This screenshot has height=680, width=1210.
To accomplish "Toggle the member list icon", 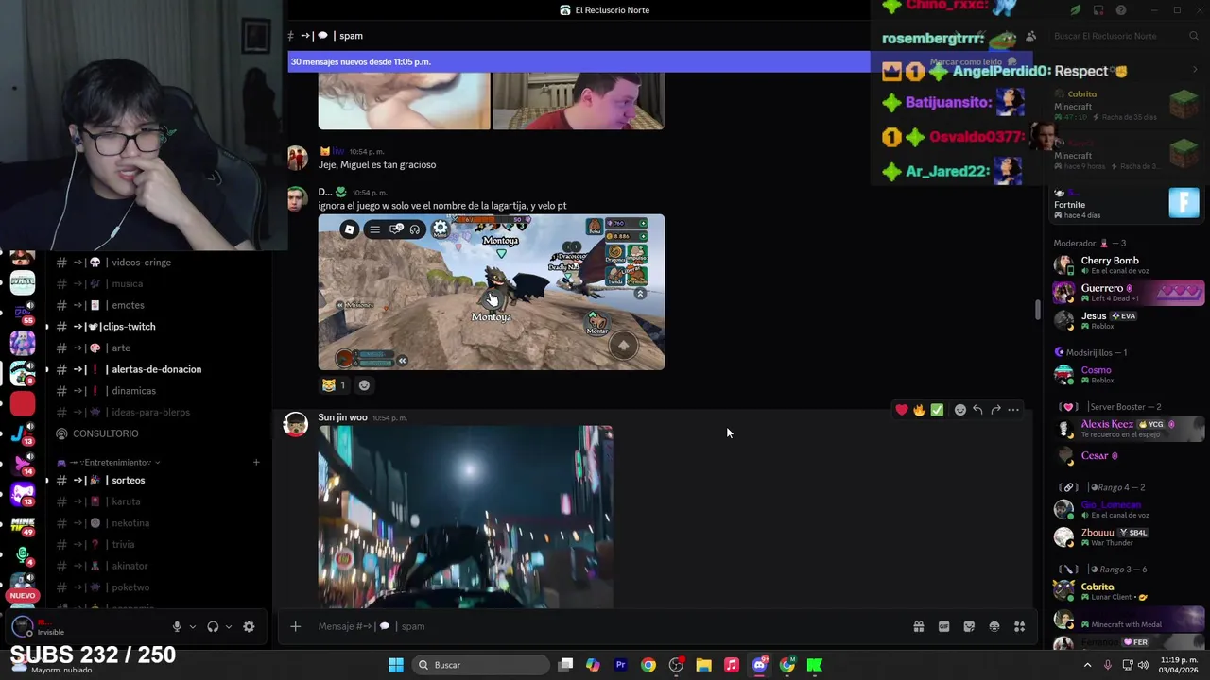I will (1030, 36).
